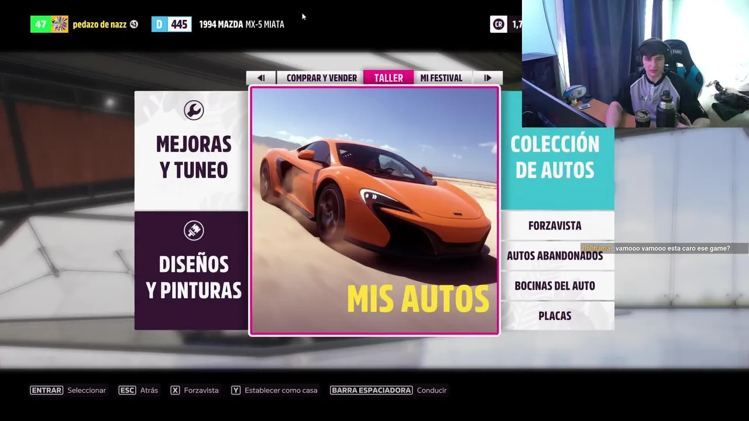Screen dimensions: 749x421
Task: Click the emblem icon next to pedazo de nazz
Action: (134, 25)
